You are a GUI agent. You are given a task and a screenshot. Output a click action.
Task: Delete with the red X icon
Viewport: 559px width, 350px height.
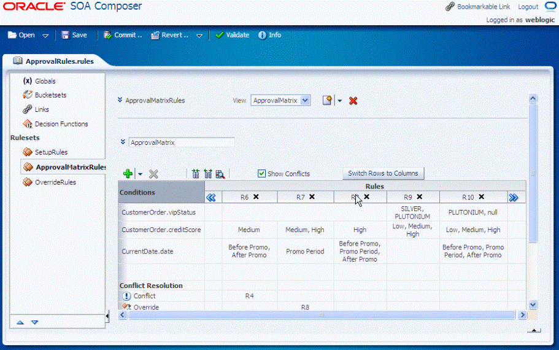click(353, 101)
